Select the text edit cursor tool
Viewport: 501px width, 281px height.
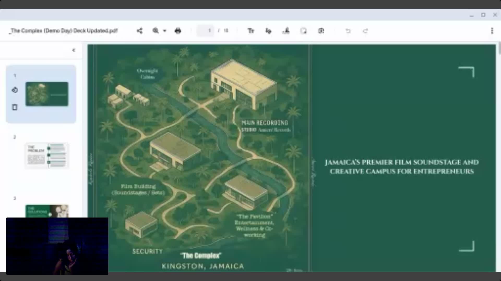[268, 31]
